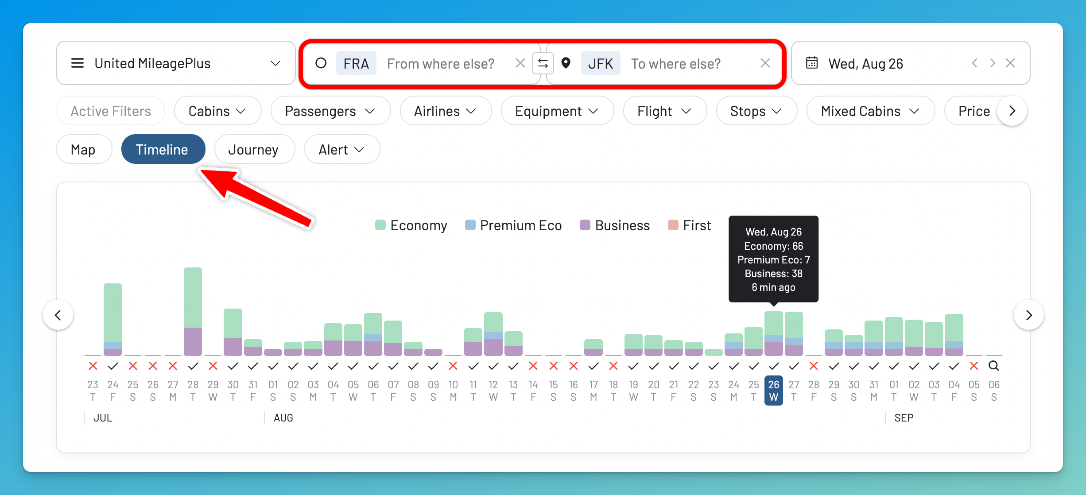The image size is (1086, 495).
Task: Click the hamburger menu icon beside United MileagePlus
Action: click(78, 63)
